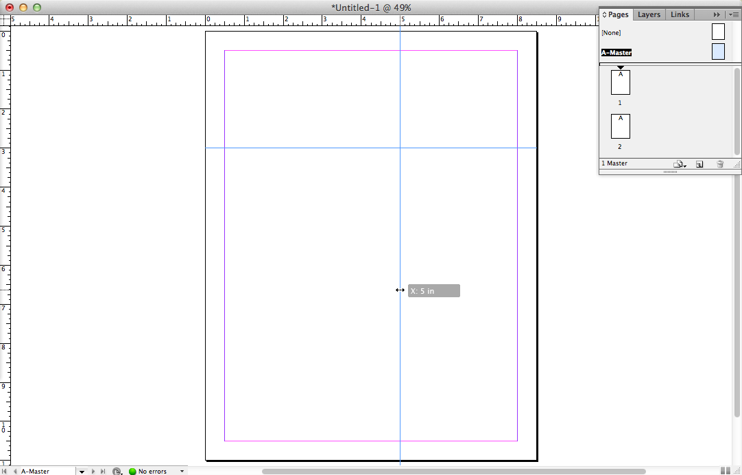This screenshot has width=742, height=475.
Task: Open the page number dropdown arrow
Action: click(82, 472)
